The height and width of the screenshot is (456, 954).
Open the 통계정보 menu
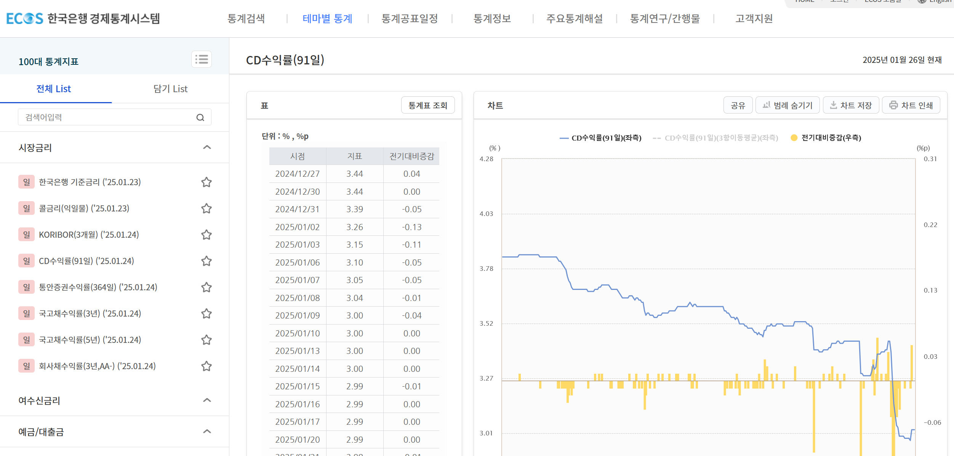pyautogui.click(x=492, y=19)
